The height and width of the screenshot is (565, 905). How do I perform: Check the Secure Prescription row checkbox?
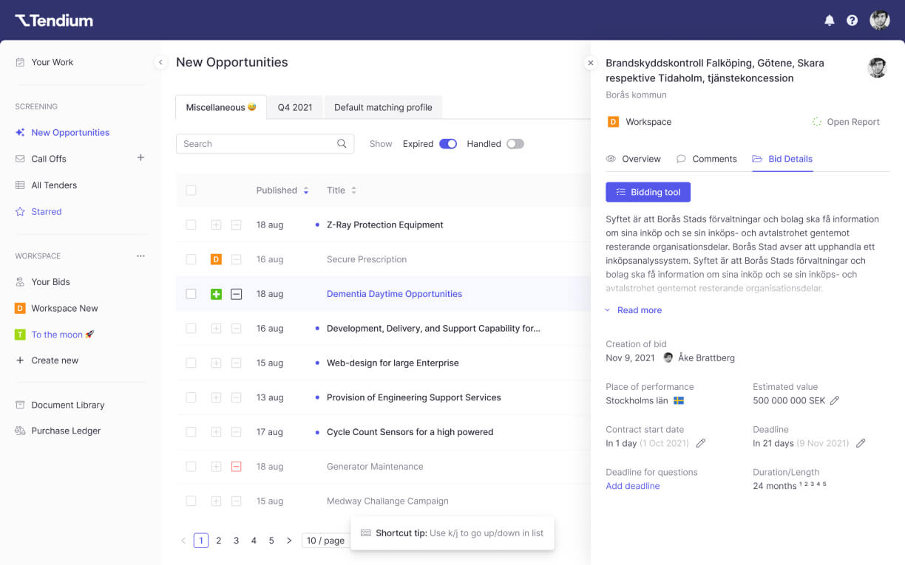(x=191, y=259)
